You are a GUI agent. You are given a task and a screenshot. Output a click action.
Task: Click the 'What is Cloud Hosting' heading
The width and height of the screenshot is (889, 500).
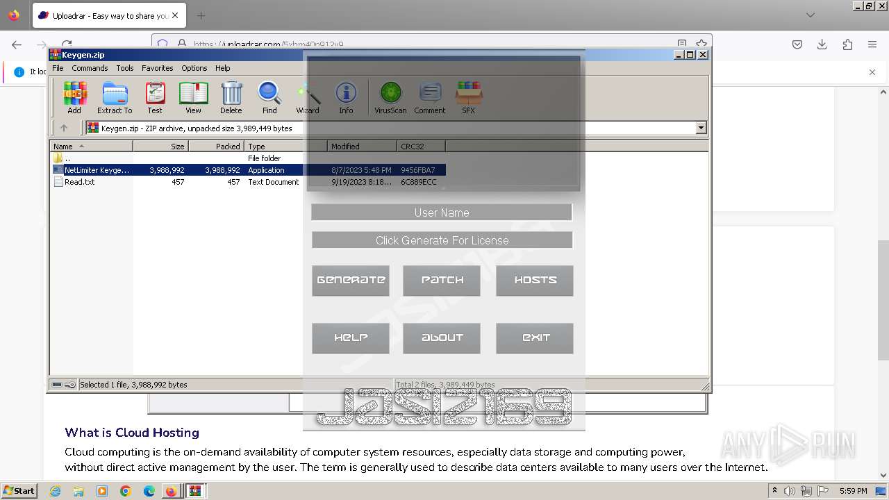(132, 433)
